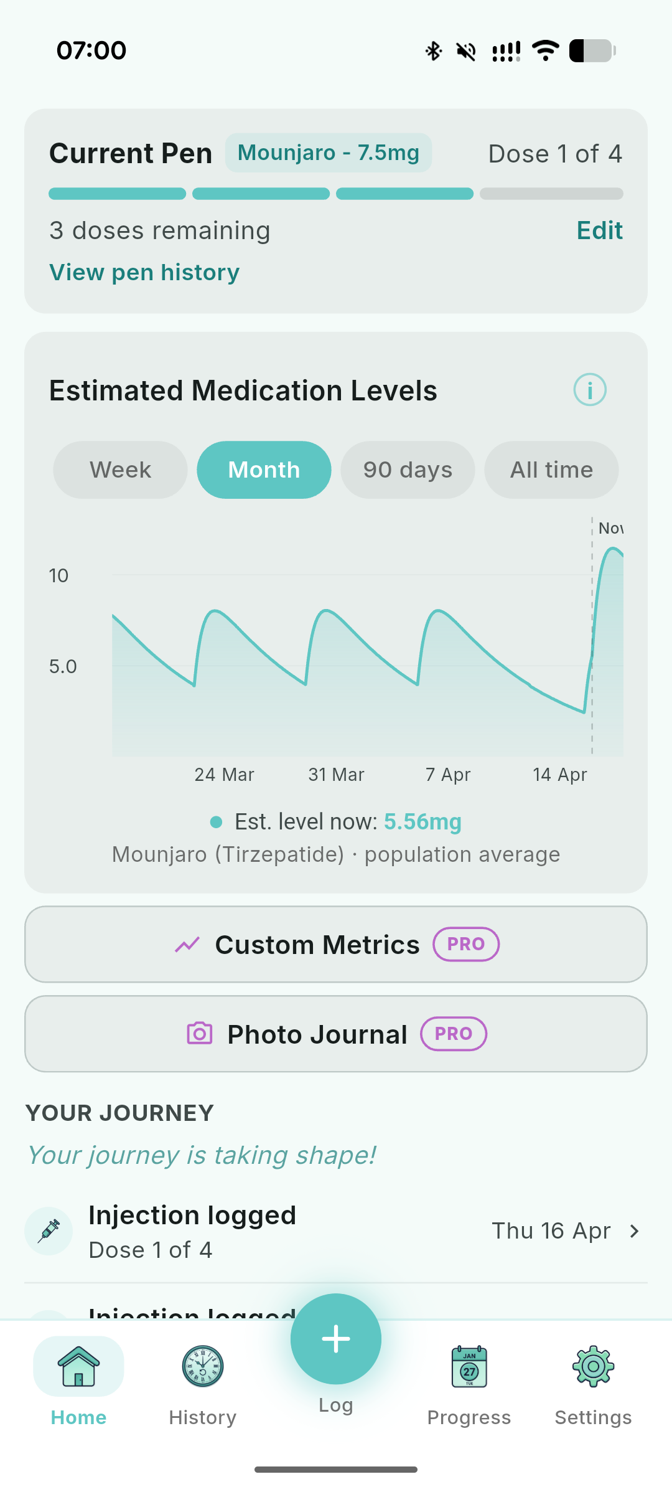Image resolution: width=672 pixels, height=1497 pixels.
Task: Select the Week range option
Action: point(120,470)
